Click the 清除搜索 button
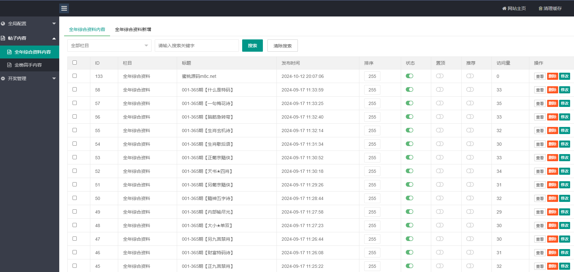 (x=282, y=46)
